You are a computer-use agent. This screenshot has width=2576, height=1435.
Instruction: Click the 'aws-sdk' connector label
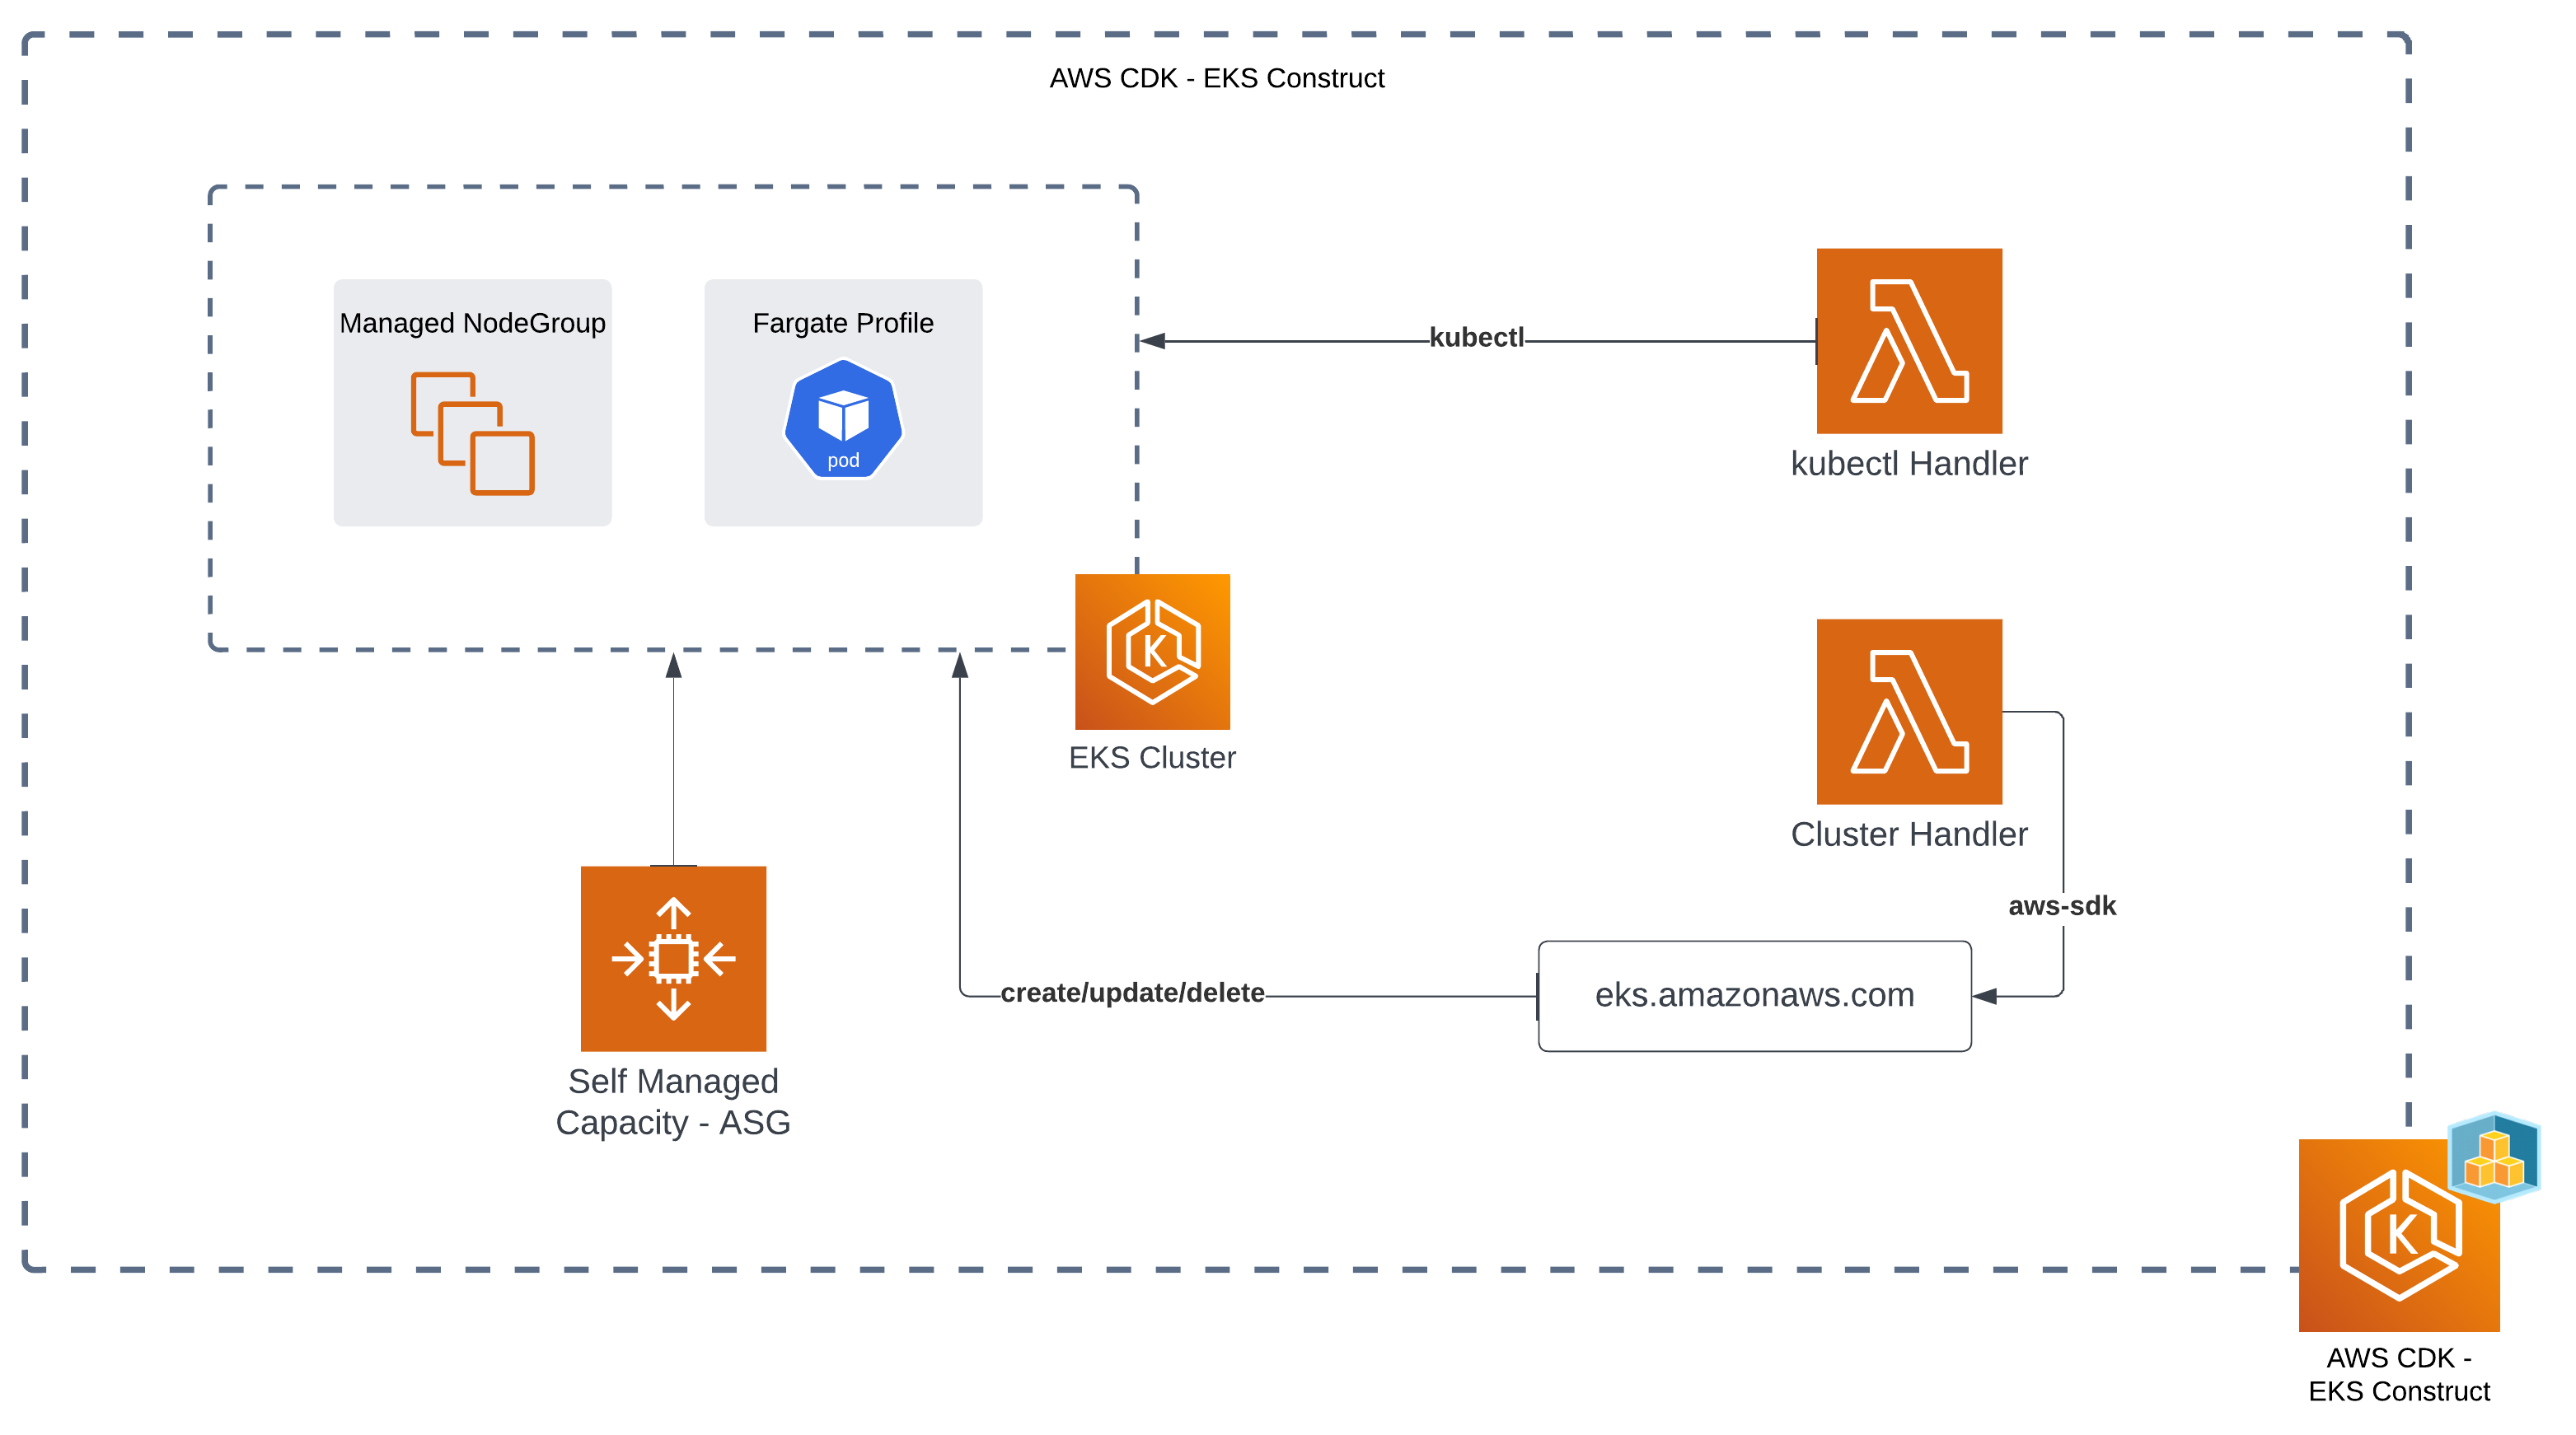tap(2062, 905)
